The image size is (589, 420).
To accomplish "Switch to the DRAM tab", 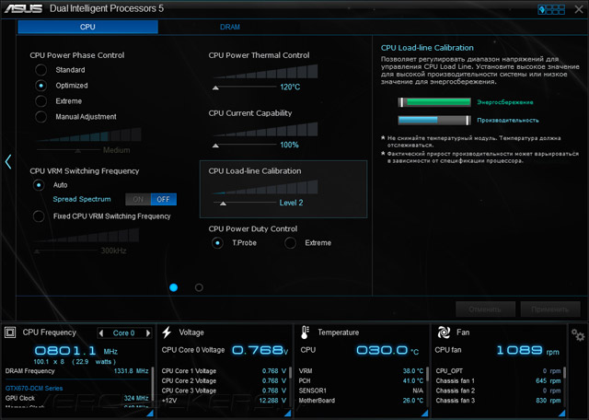I will pyautogui.click(x=230, y=27).
